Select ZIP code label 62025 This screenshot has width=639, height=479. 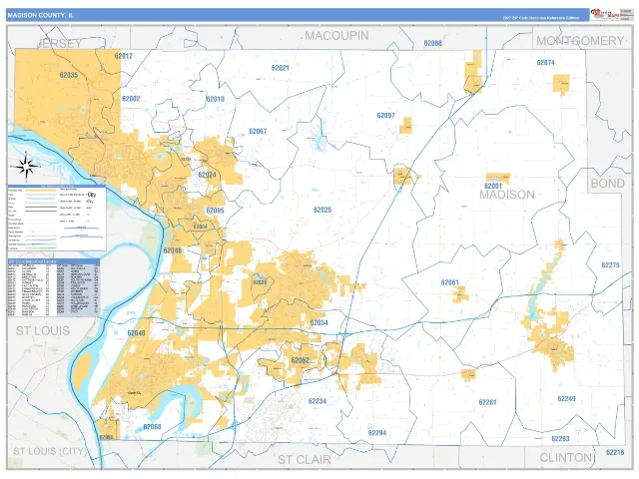point(322,211)
